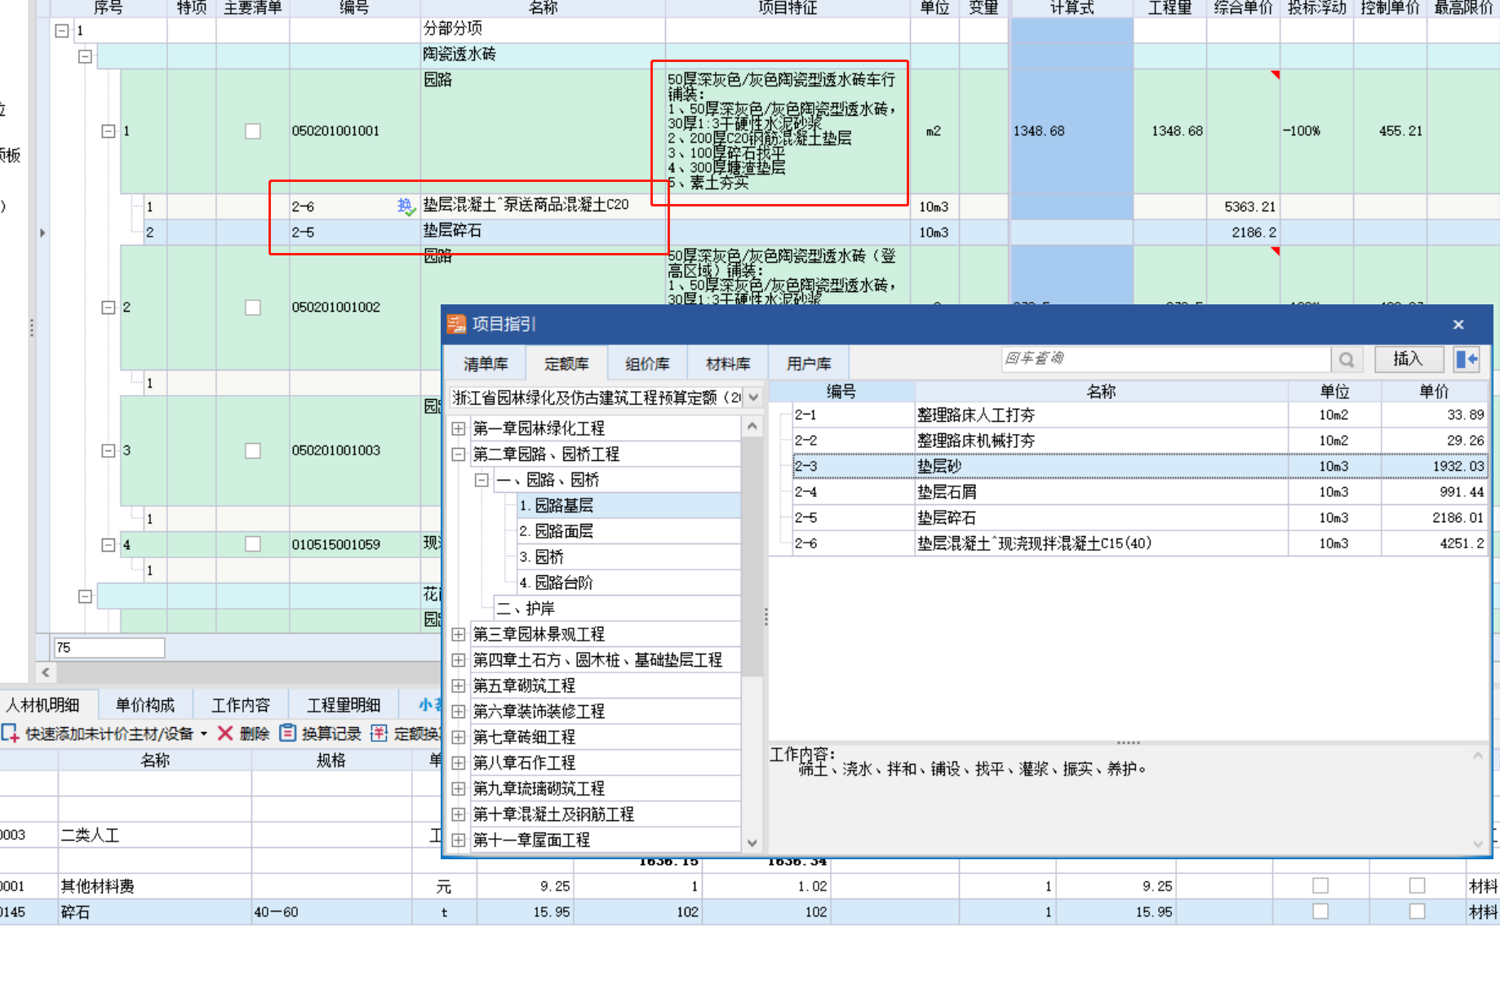
Task: Click the 计算式 cell 1348.68
Action: (x=1072, y=131)
